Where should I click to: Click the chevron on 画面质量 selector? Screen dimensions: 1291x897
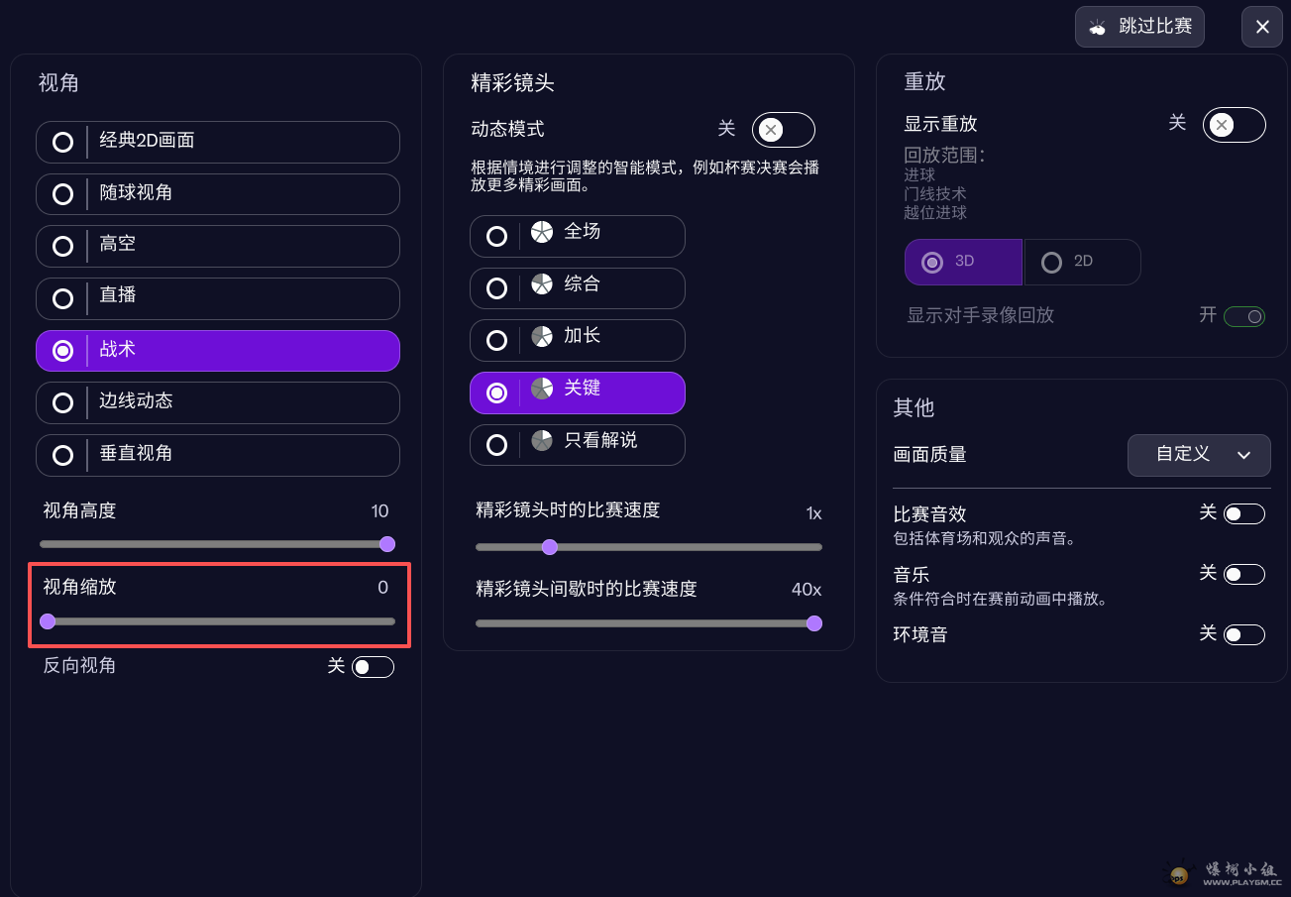pos(1243,455)
